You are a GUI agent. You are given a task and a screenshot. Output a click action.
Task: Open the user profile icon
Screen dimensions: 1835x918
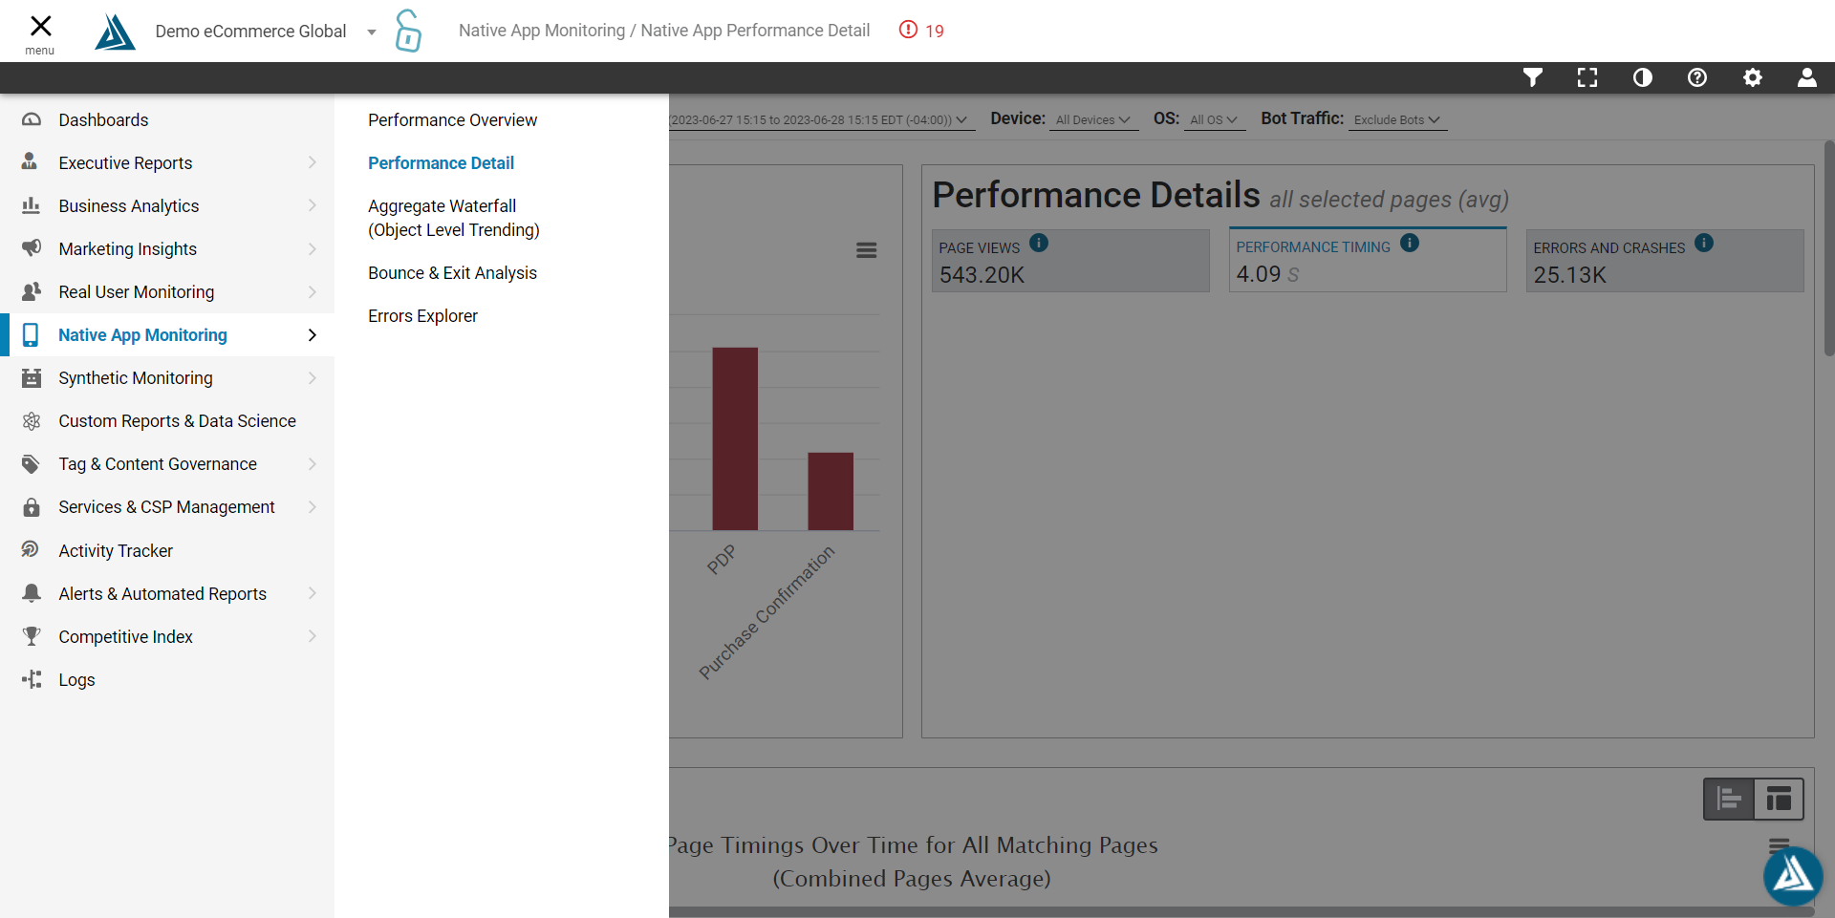tap(1807, 77)
